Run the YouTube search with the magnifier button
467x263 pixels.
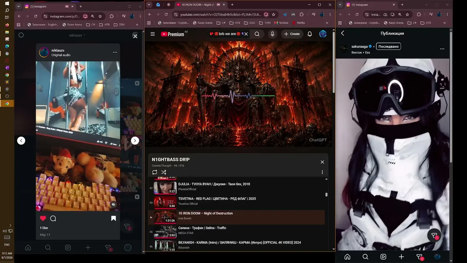pyautogui.click(x=257, y=34)
